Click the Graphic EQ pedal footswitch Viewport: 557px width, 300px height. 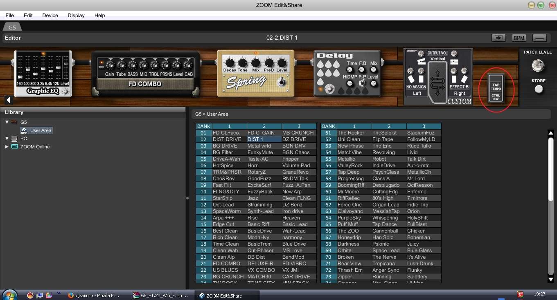click(65, 92)
